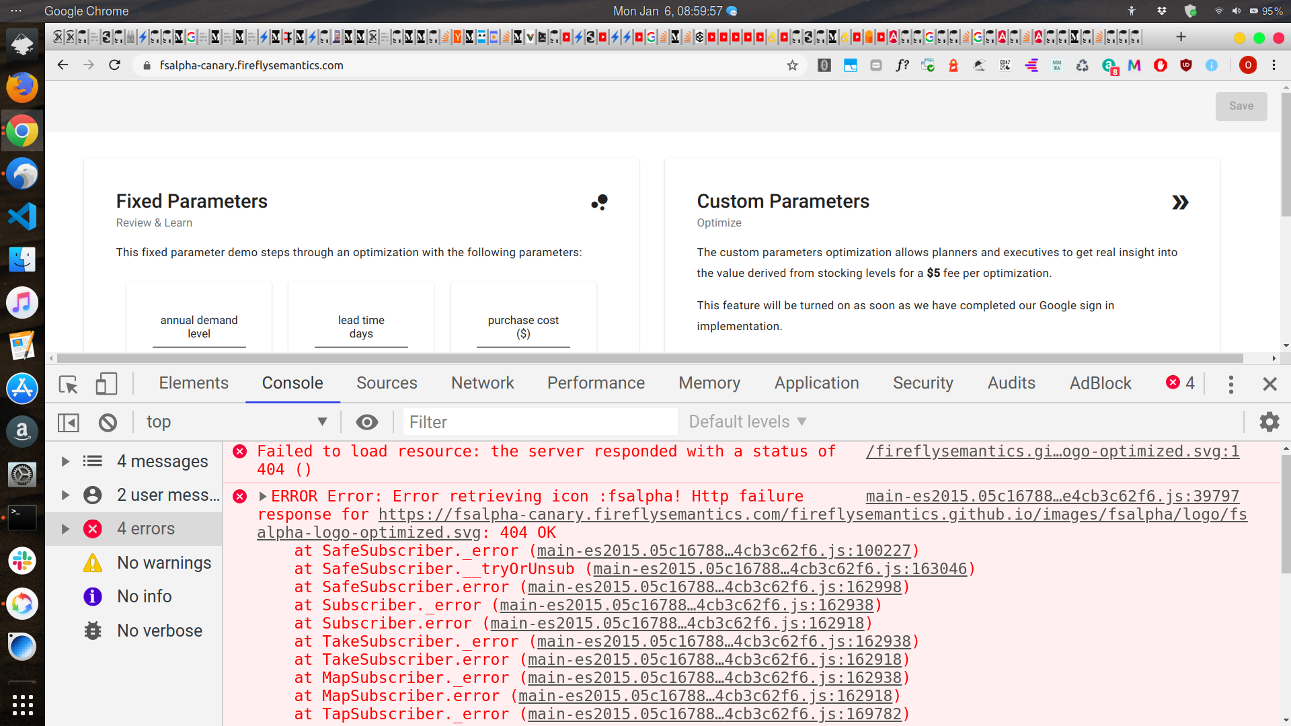The width and height of the screenshot is (1291, 726).
Task: Toggle the device toolbar in DevTools
Action: point(106,385)
